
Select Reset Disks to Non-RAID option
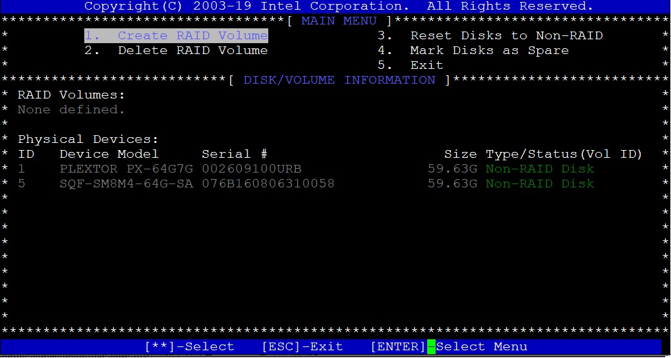[490, 35]
